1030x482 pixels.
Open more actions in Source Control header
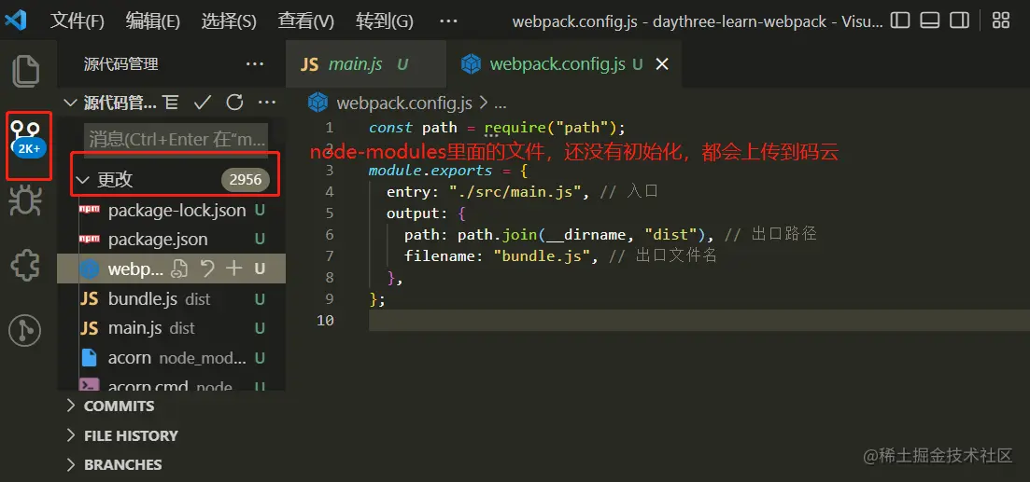[254, 63]
